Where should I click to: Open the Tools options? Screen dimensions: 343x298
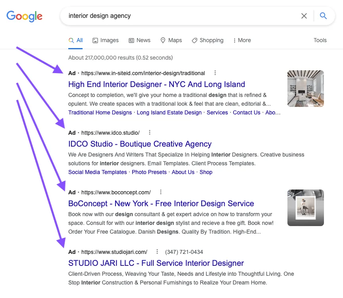320,40
